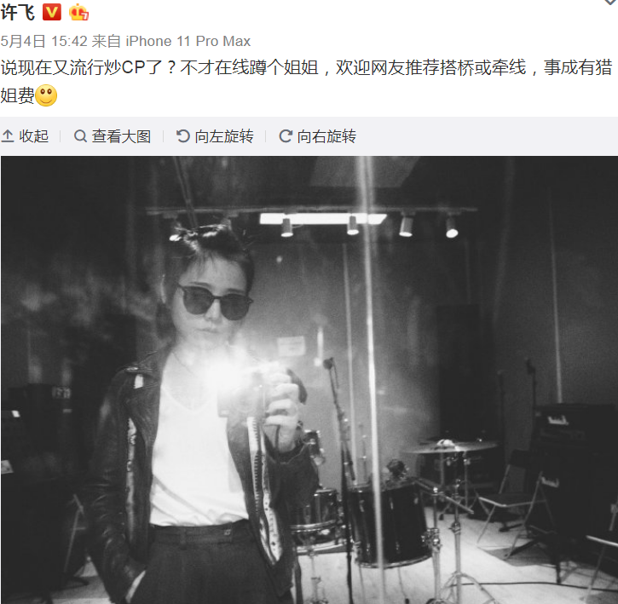
Task: Click the up-arrow collapse icon beside 收起
Action: 8,136
